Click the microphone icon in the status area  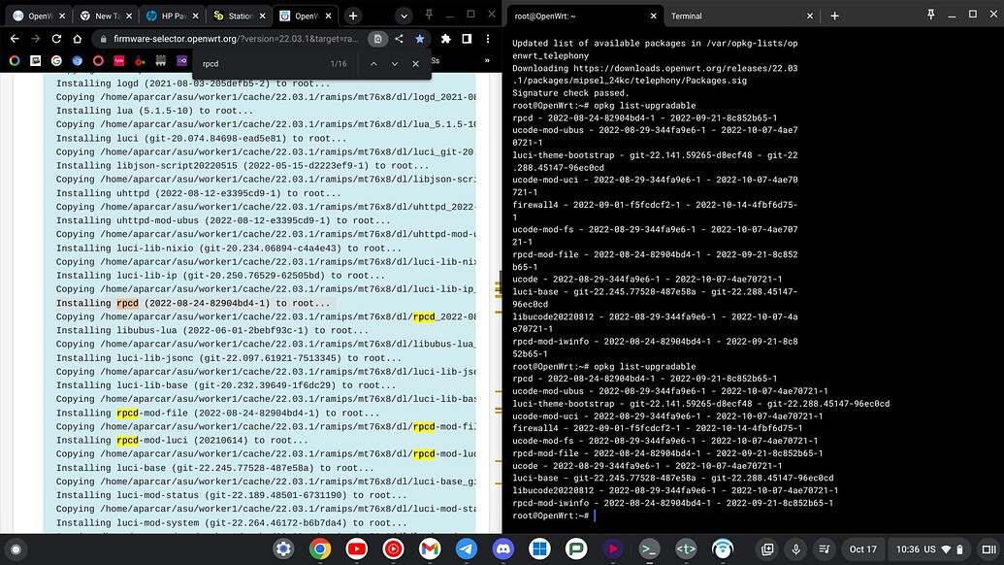pos(795,548)
